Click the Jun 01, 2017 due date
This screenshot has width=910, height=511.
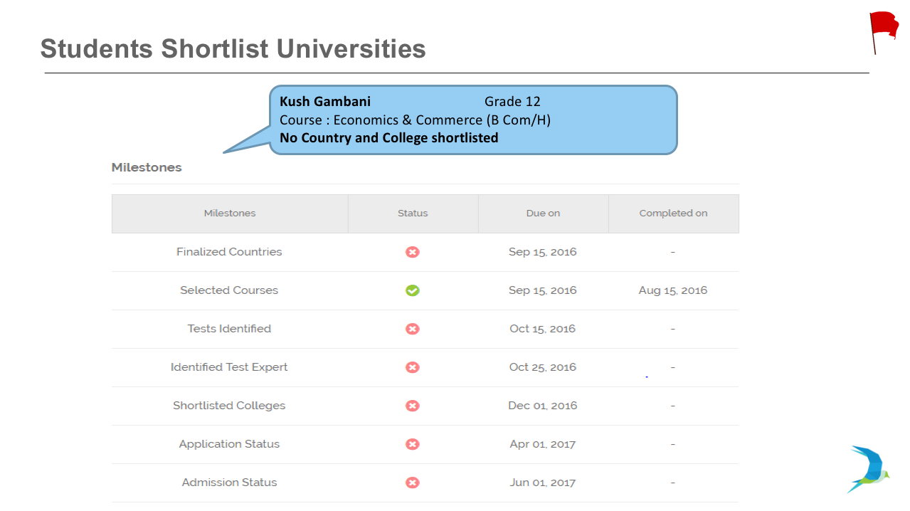[x=543, y=483]
